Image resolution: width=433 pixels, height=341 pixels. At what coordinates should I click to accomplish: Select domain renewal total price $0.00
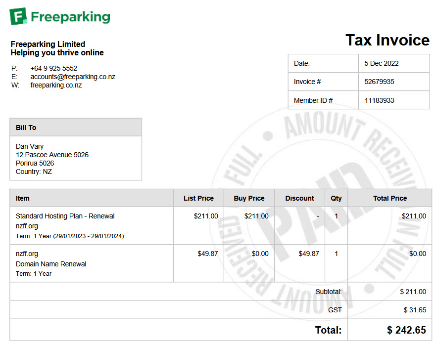click(418, 254)
